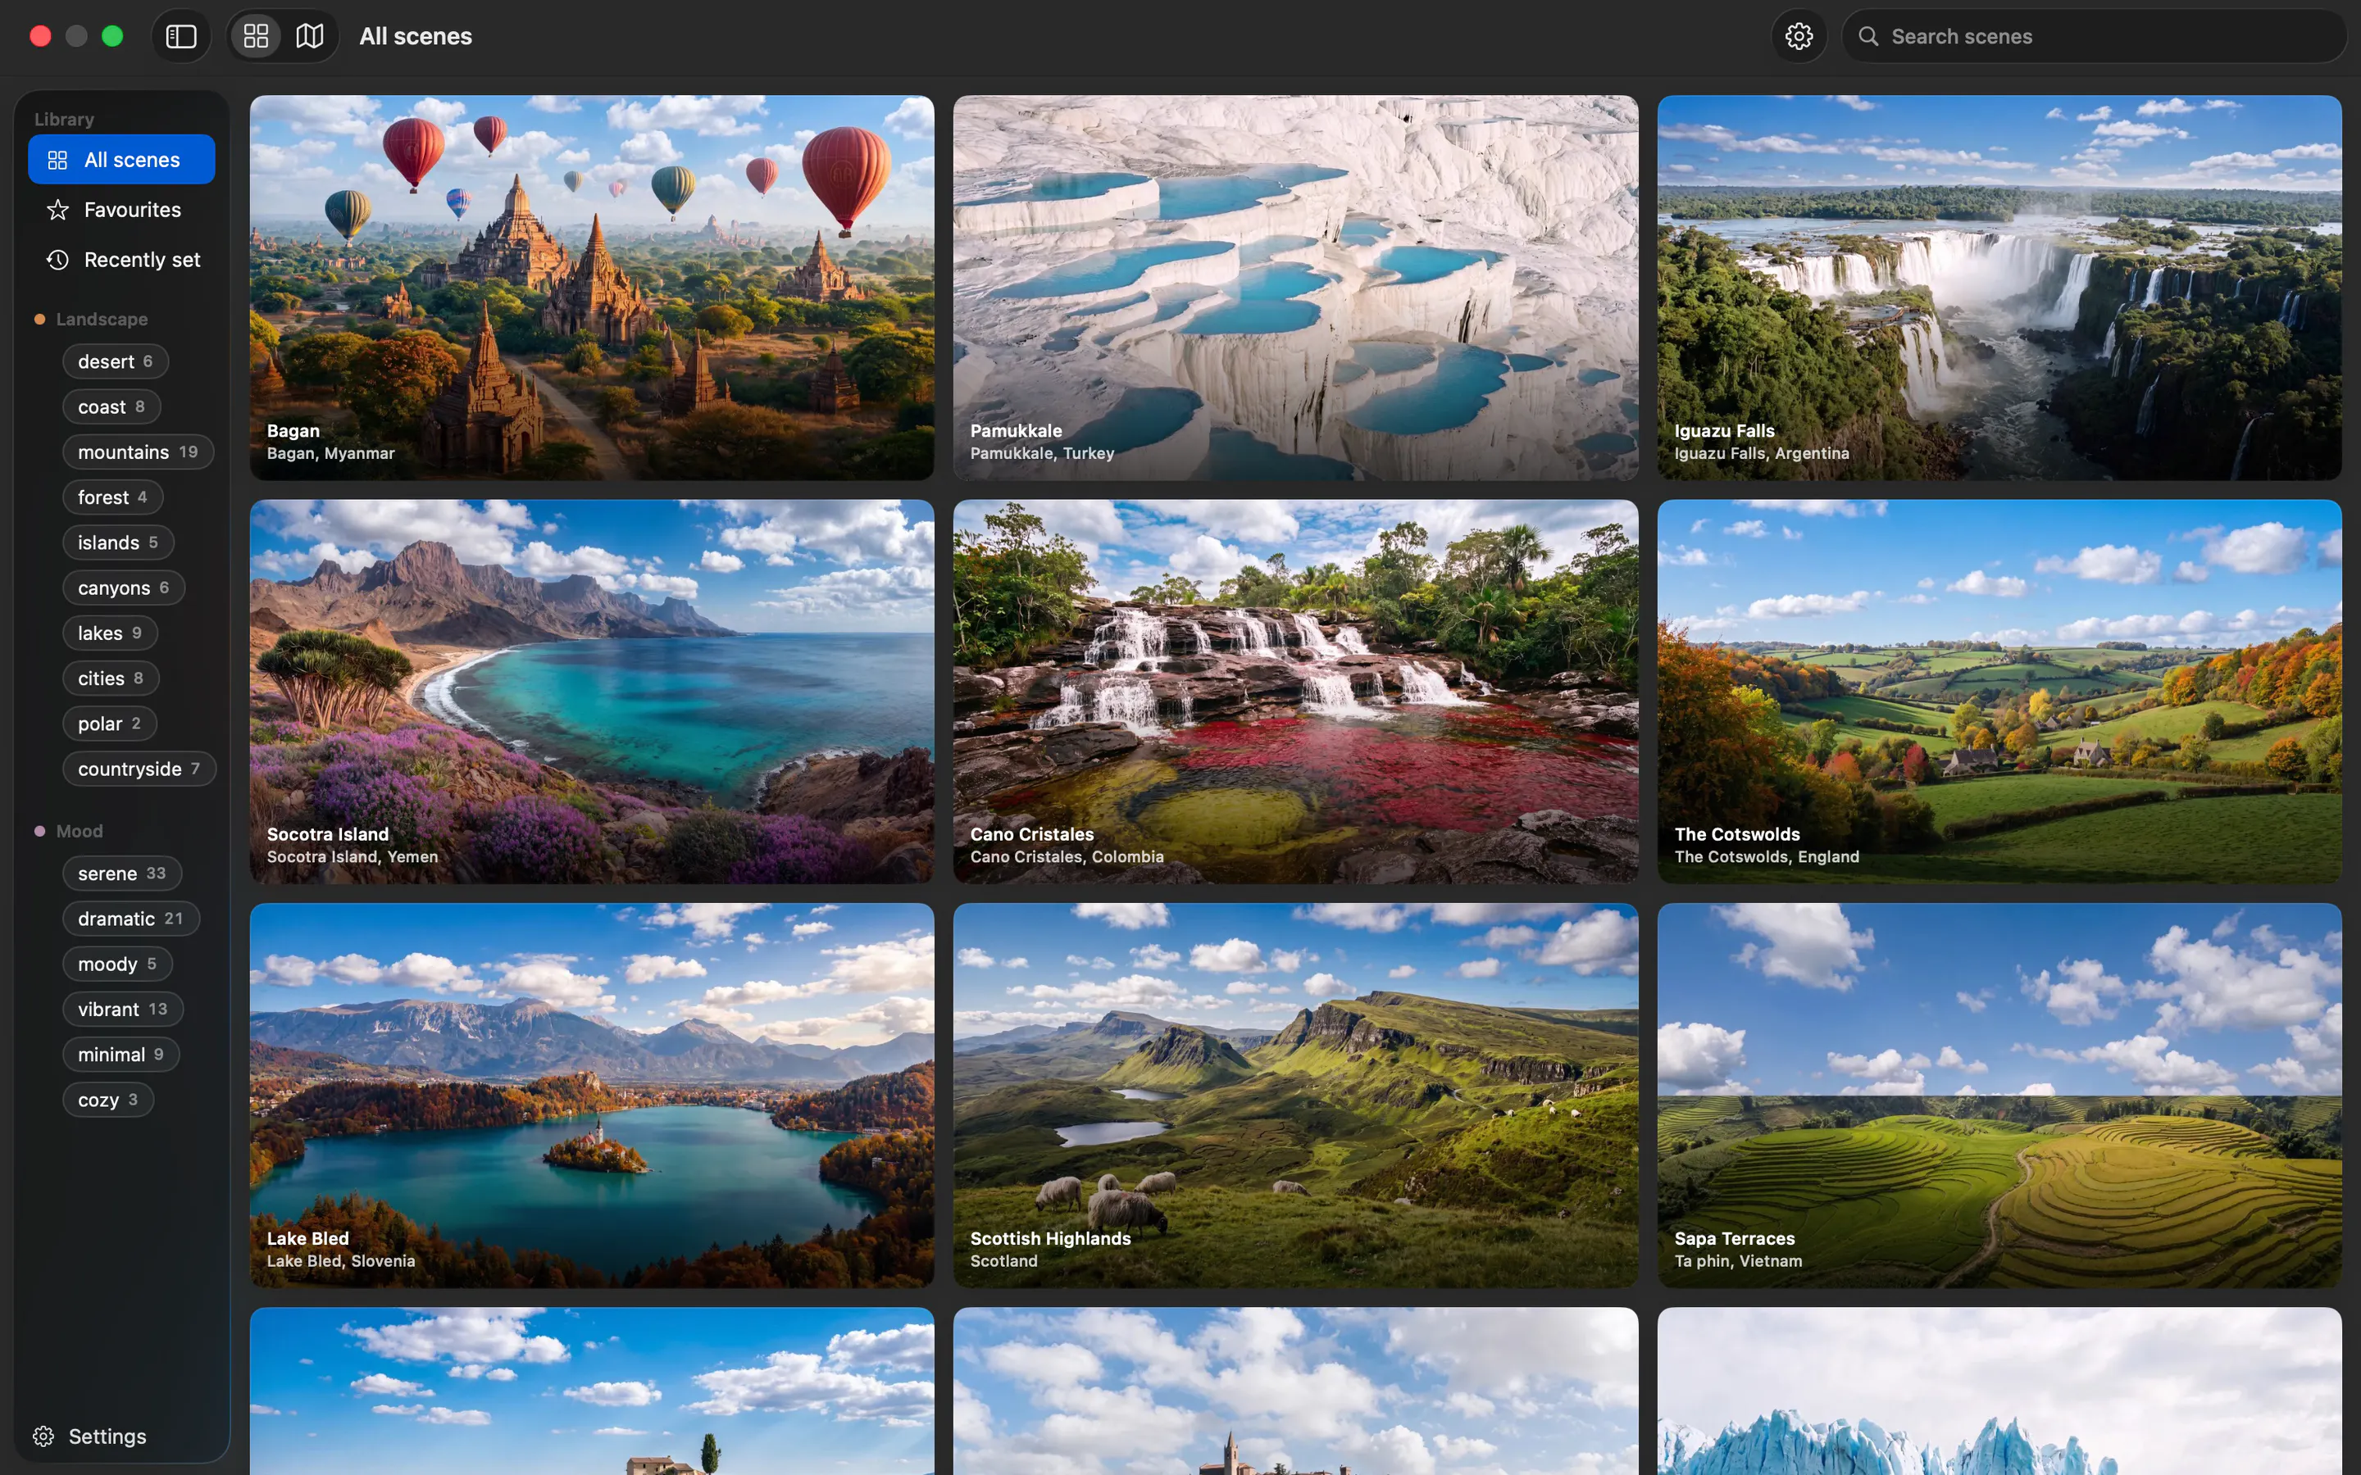Viewport: 2361px width, 1475px height.
Task: Open Favourites in the sidebar
Action: click(x=121, y=210)
